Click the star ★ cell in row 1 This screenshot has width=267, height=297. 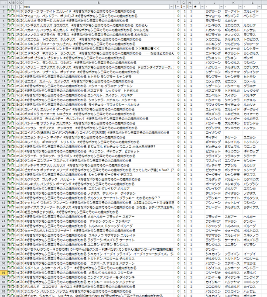coord(199,7)
